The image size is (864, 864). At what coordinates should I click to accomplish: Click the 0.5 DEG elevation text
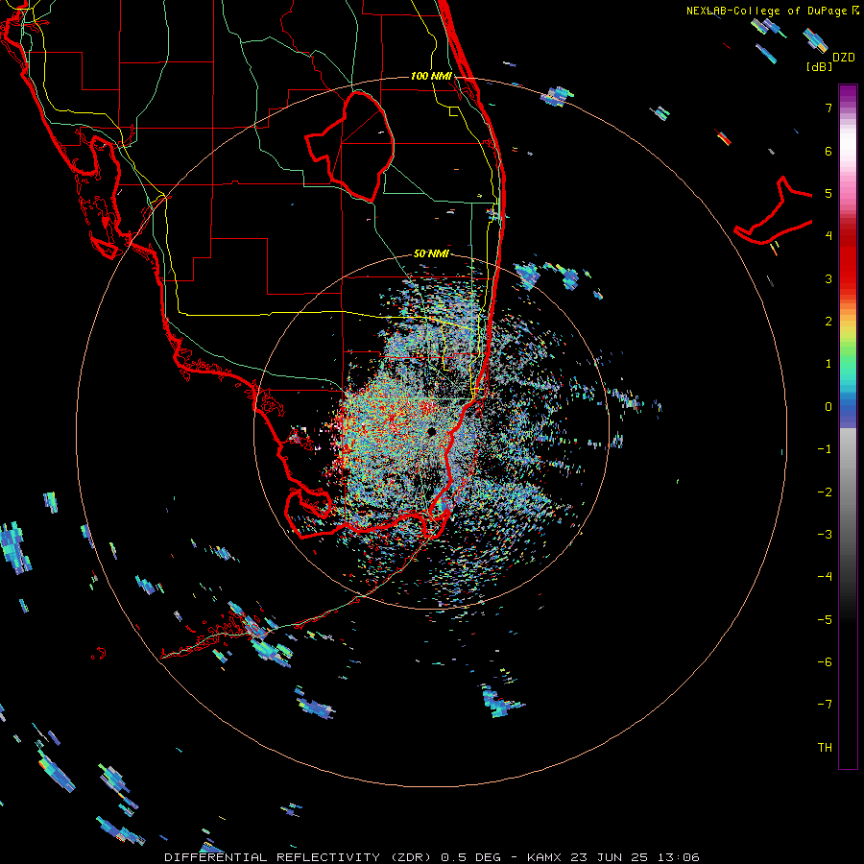pos(470,857)
